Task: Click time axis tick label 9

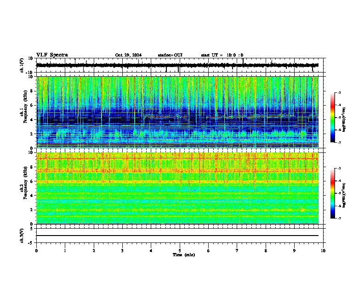Action: [x=294, y=251]
